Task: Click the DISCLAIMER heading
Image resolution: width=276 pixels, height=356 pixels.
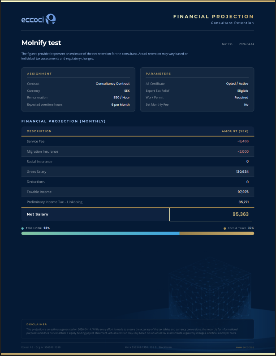Action: [x=37, y=324]
